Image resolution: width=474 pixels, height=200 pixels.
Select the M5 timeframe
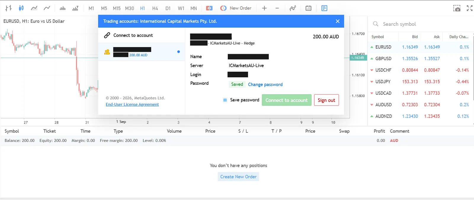coord(104,8)
